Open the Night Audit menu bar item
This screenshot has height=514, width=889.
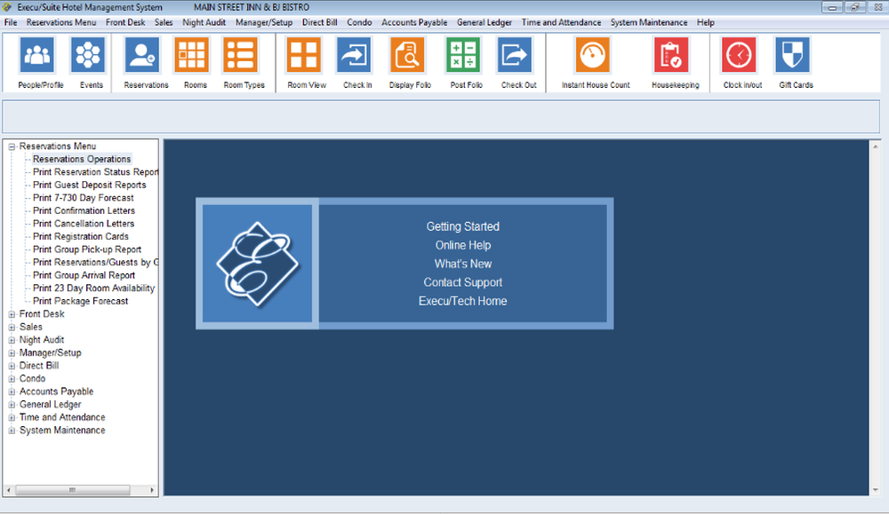tap(204, 23)
